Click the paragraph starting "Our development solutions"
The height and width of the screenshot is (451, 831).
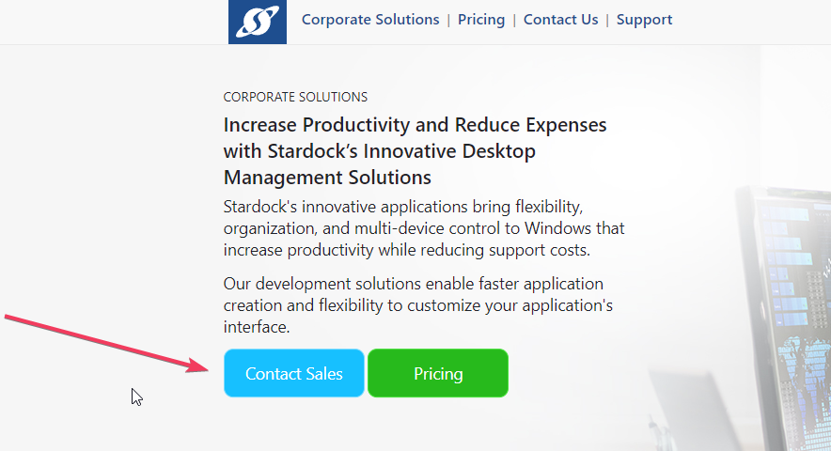417,305
